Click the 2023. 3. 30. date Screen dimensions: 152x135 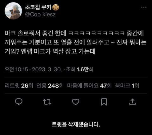(x=47, y=69)
